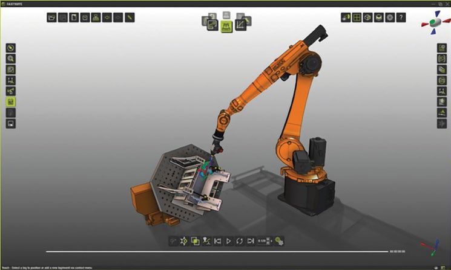Jump to simulation start

click(217, 241)
